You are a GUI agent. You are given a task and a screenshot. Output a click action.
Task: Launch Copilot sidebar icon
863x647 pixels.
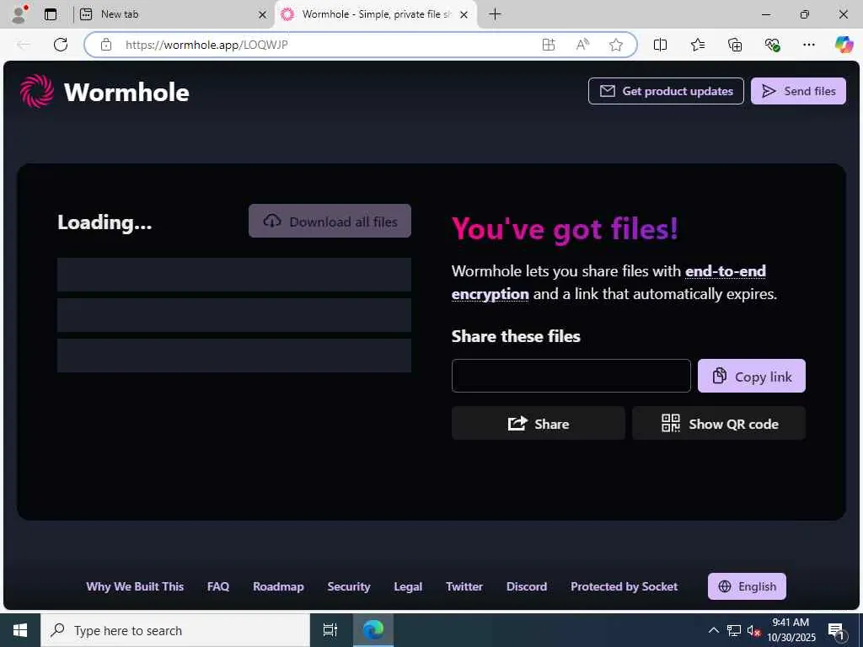[844, 45]
